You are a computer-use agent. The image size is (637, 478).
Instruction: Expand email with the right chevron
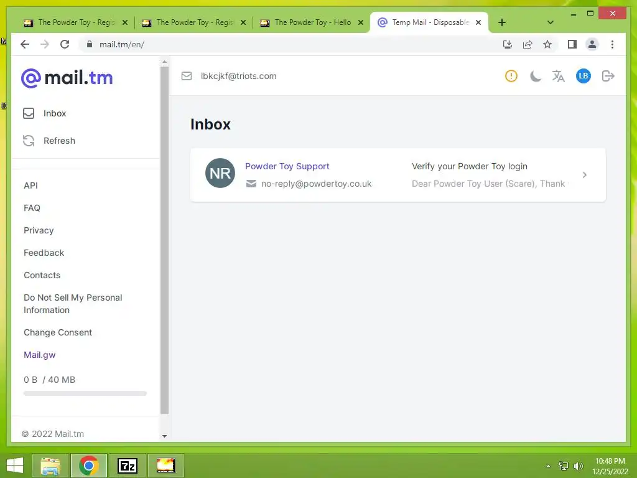click(585, 175)
